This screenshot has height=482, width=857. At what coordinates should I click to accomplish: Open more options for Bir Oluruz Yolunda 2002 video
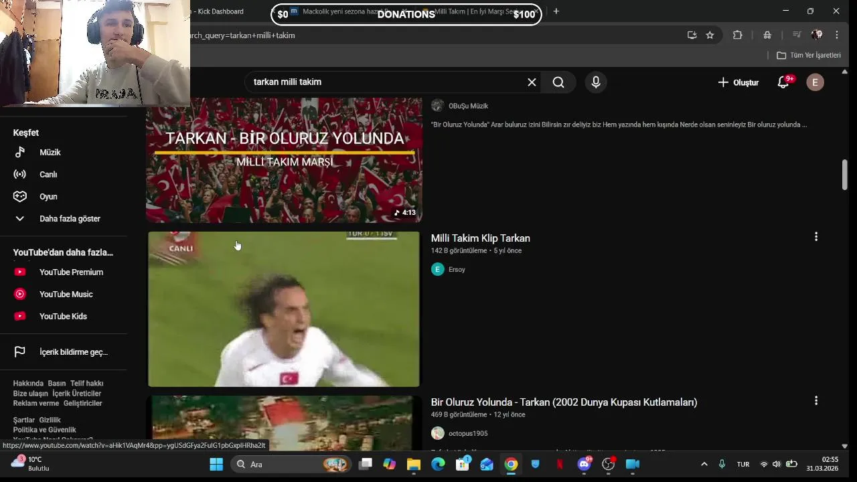point(815,401)
